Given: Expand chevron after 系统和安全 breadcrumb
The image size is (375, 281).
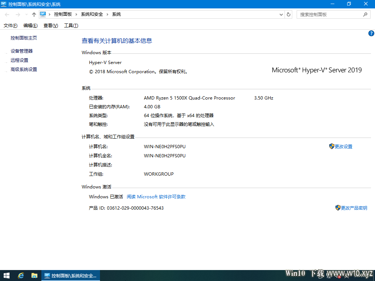Looking at the screenshot, I should (x=107, y=15).
